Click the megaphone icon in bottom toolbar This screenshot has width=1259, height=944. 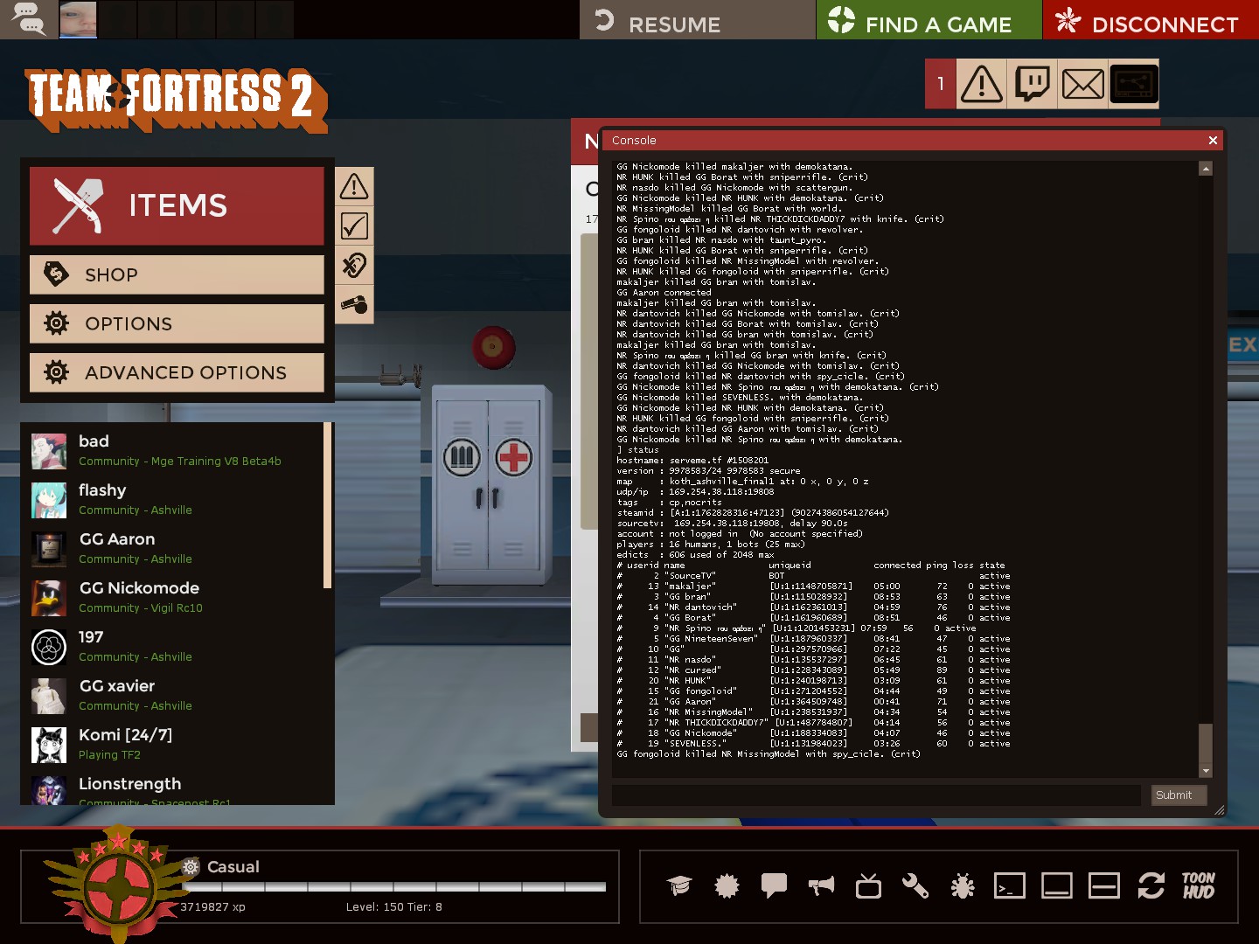click(x=821, y=886)
